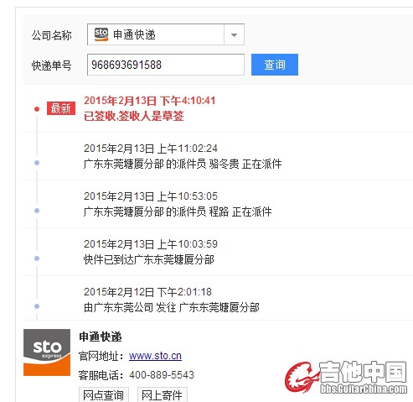Click the 申通快递 text in the company combo box
Image resolution: width=413 pixels, height=402 pixels.
[134, 34]
